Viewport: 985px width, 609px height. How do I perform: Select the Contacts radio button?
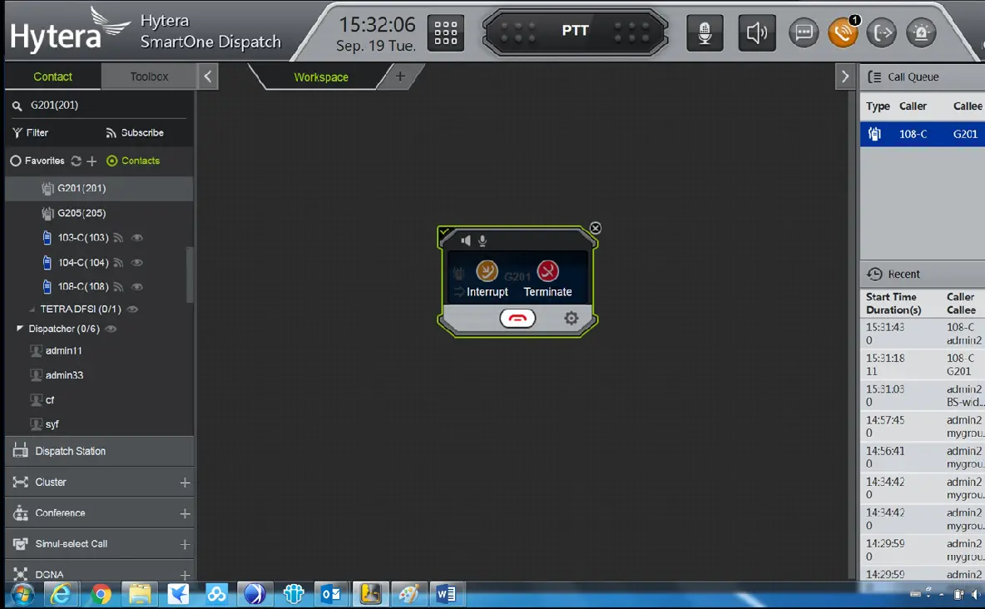pyautogui.click(x=112, y=161)
